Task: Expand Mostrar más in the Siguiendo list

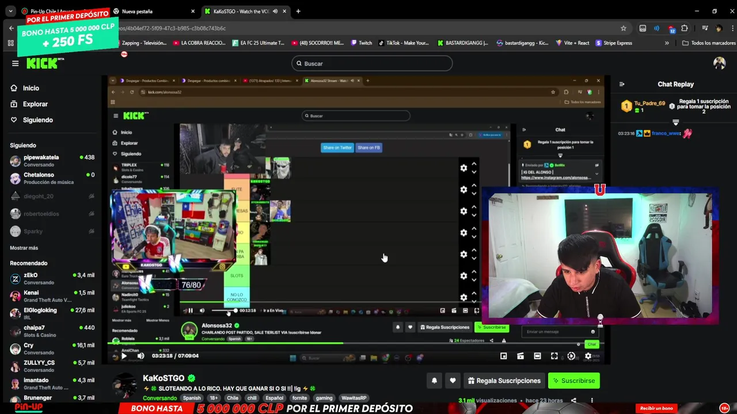Action: click(24, 248)
